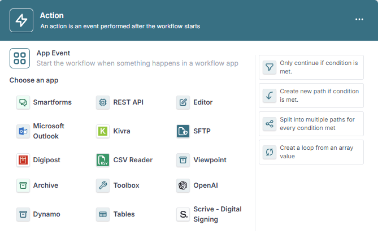Select the CSV Reader file icon
This screenshot has width=378, height=238.
pyautogui.click(x=103, y=160)
